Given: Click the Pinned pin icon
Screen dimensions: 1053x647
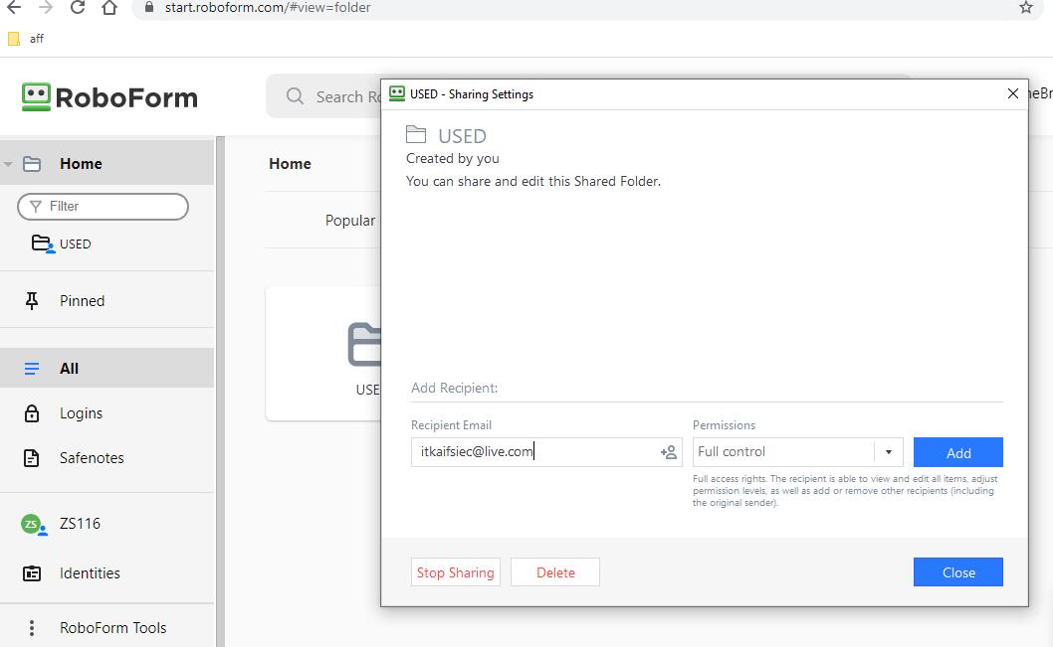Looking at the screenshot, I should pyautogui.click(x=32, y=301).
